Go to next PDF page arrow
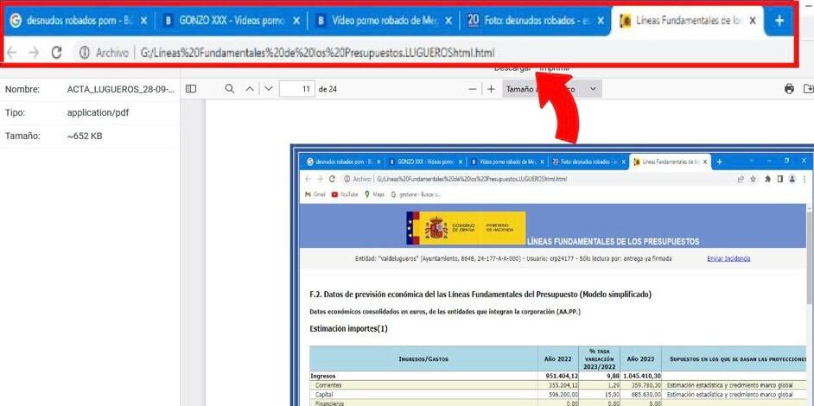814x406 pixels. pos(269,89)
